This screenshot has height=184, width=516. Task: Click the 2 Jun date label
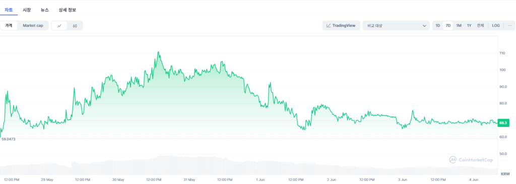tap(332, 180)
